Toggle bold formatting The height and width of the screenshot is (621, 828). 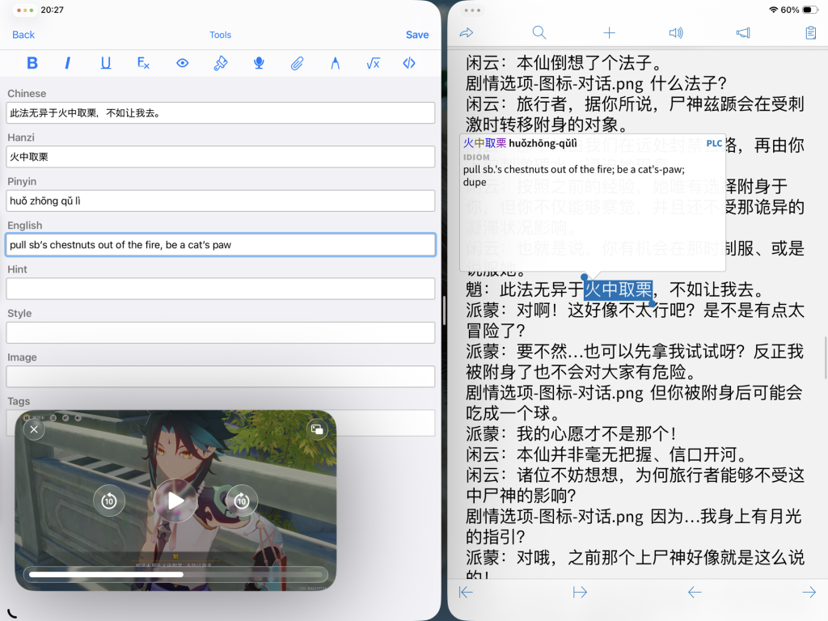click(32, 63)
